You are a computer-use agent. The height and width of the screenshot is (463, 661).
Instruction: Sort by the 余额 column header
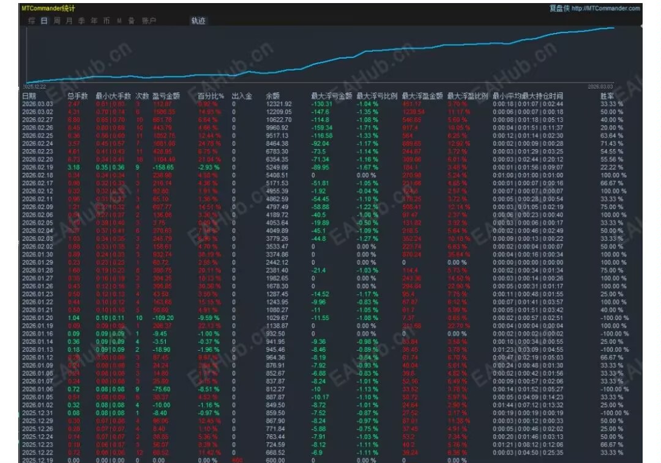pos(273,96)
